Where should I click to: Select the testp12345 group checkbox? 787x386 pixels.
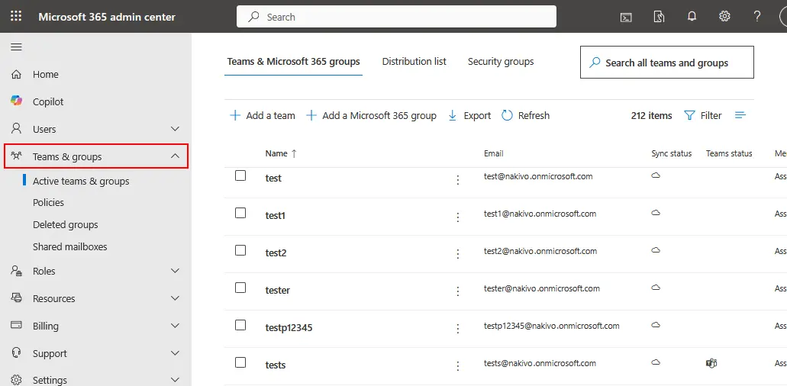[x=240, y=325]
